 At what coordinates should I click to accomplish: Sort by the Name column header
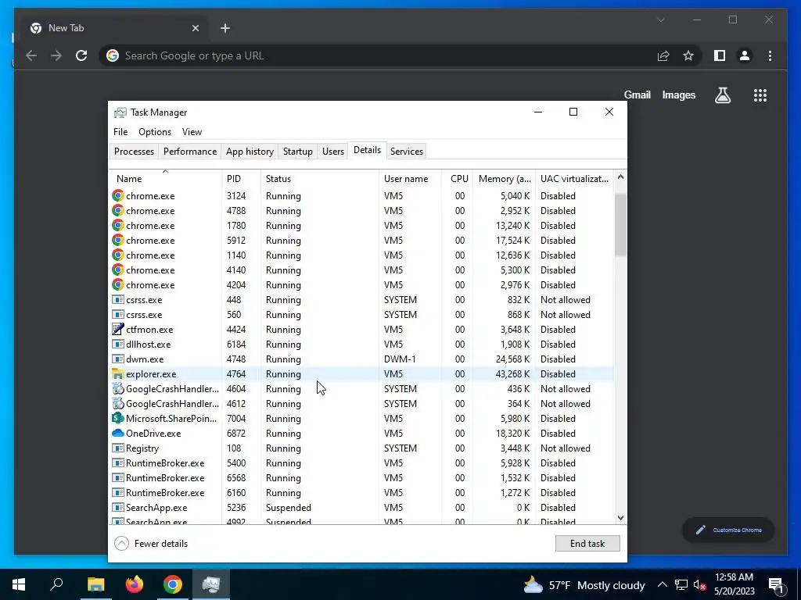coord(166,179)
